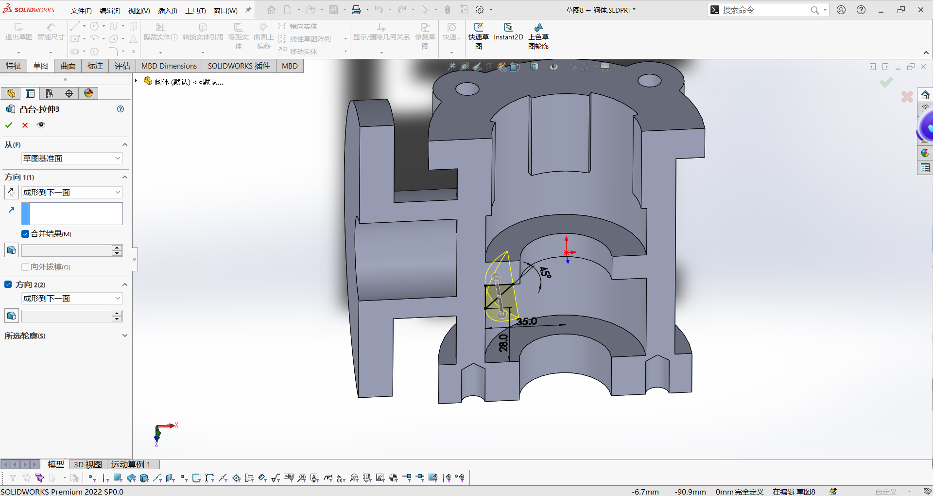Open the DimXpertManager tab
Viewport: 933px width, 496px height.
pyautogui.click(x=69, y=93)
